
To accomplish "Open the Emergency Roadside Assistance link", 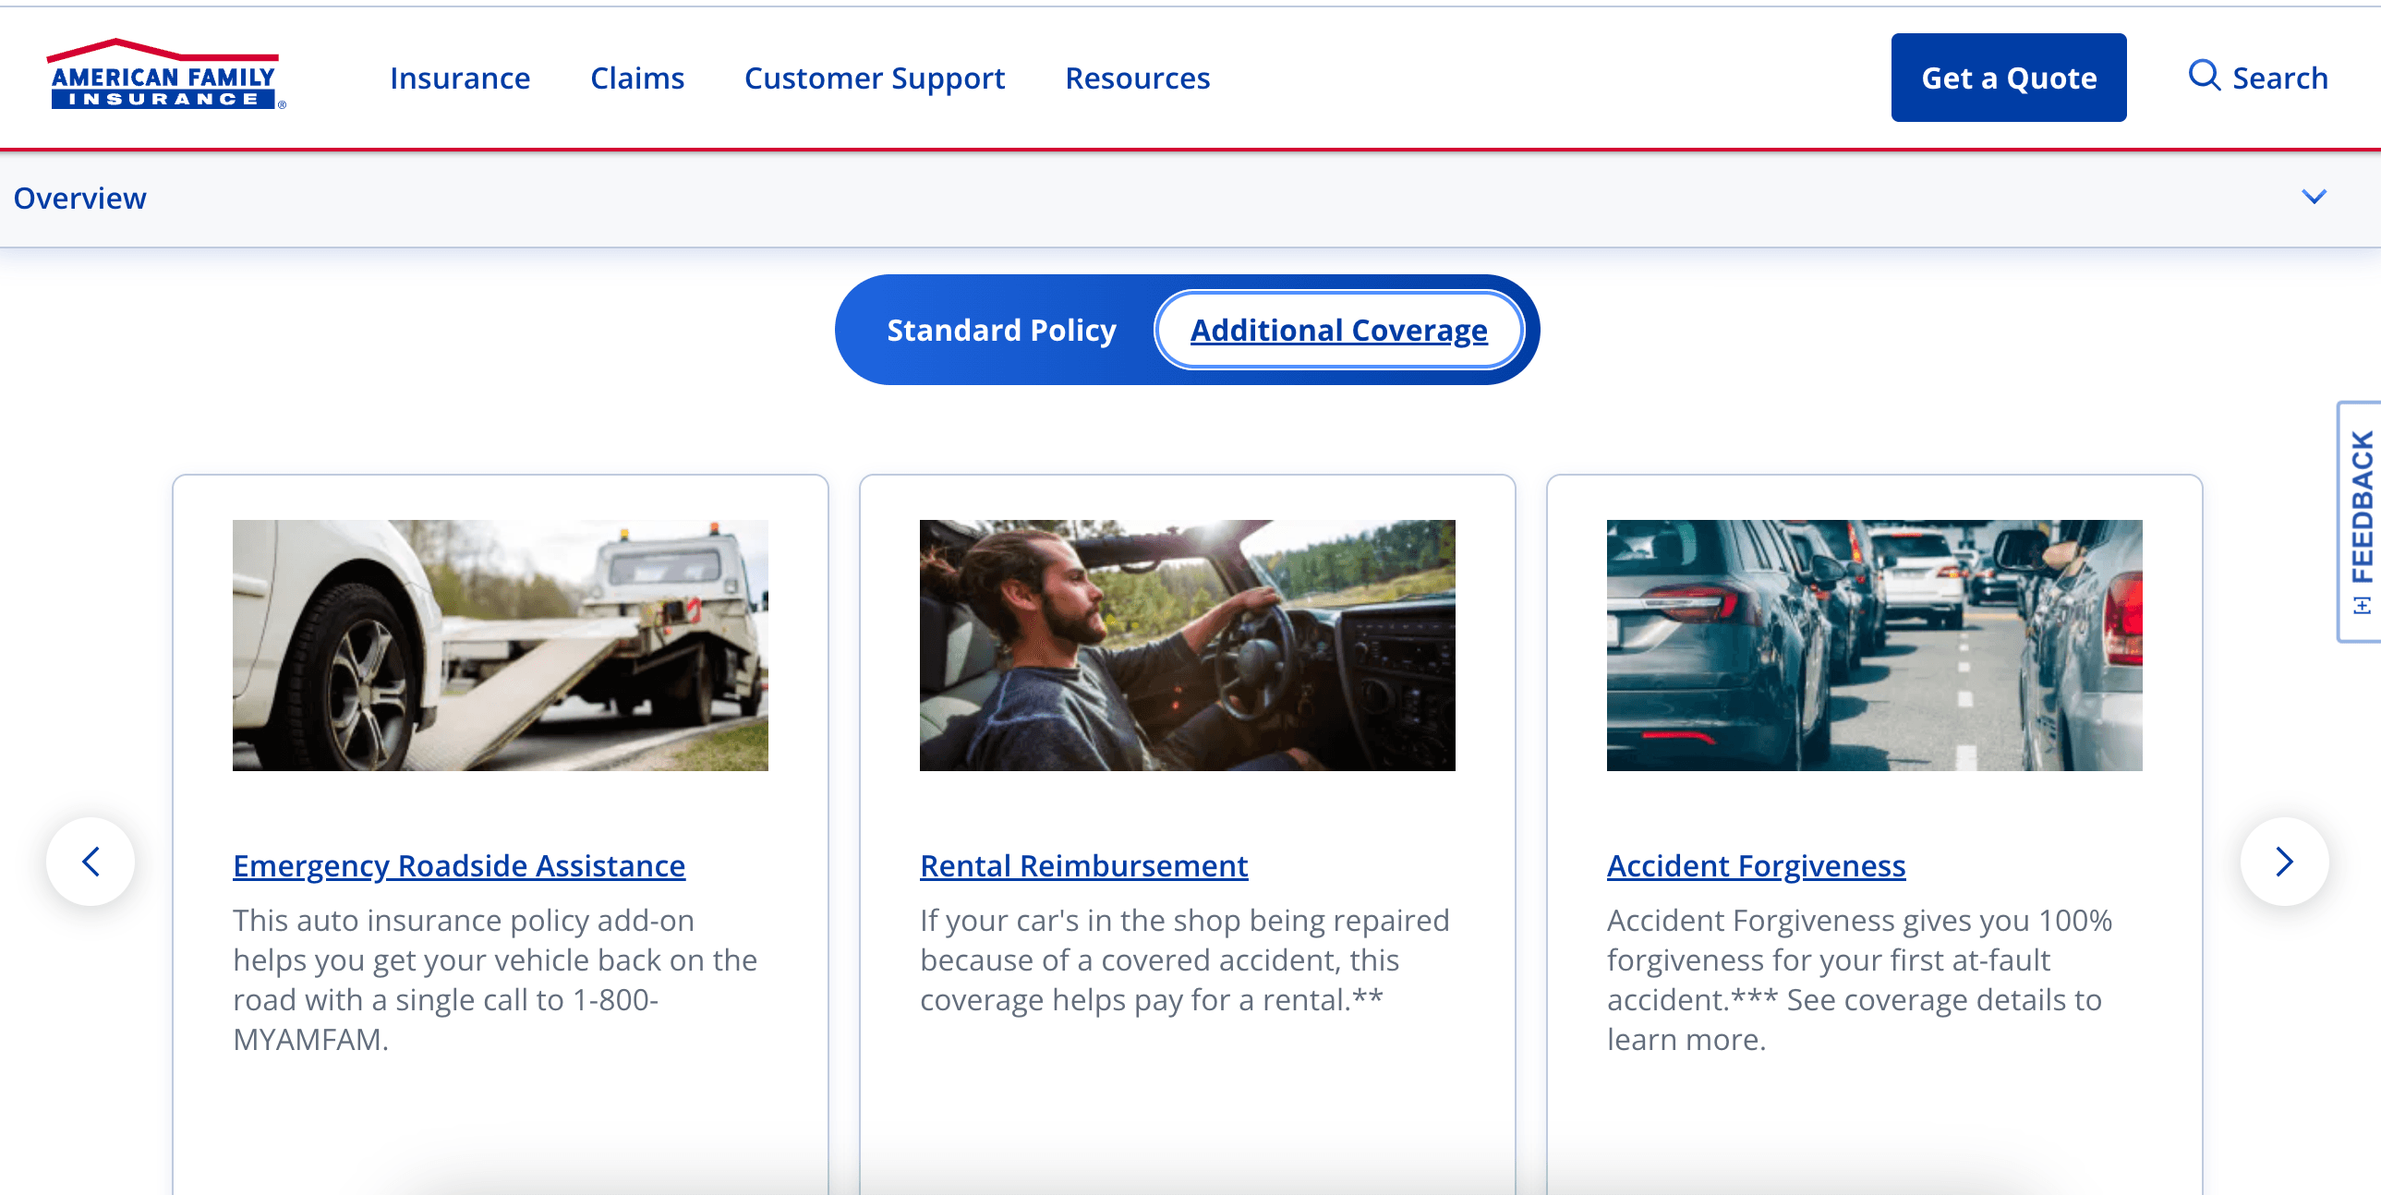I will tap(458, 866).
